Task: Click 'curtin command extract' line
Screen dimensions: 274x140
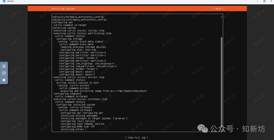Action: [x=74, y=88]
